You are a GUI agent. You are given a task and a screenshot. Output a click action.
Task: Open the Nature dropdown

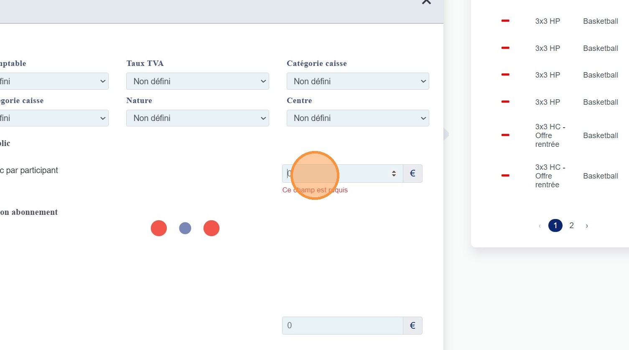[197, 118]
